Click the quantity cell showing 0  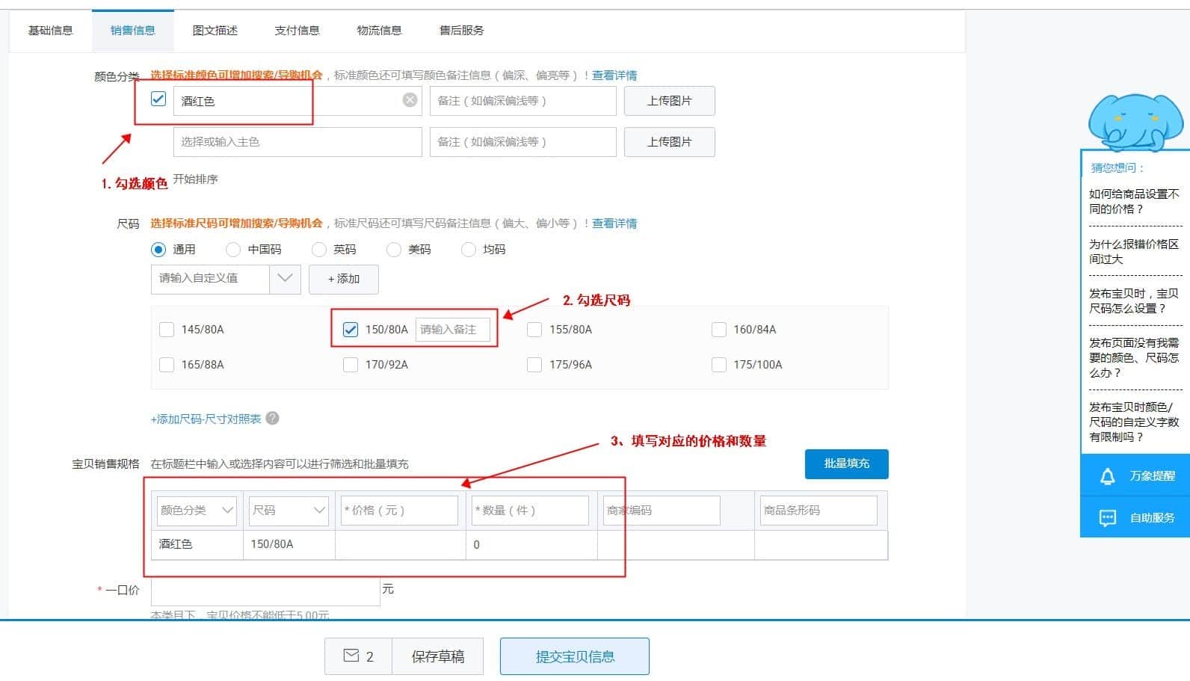[x=531, y=545]
